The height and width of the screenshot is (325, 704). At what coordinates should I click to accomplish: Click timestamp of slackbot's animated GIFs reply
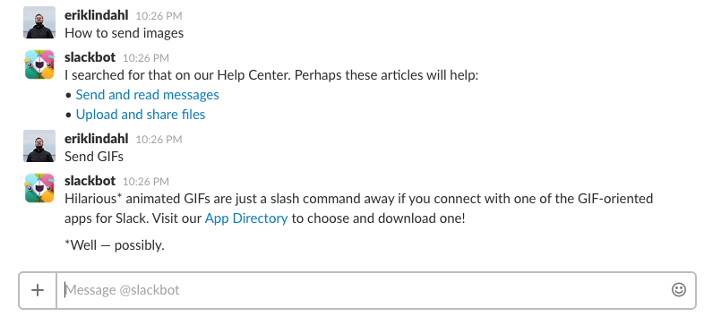point(146,182)
